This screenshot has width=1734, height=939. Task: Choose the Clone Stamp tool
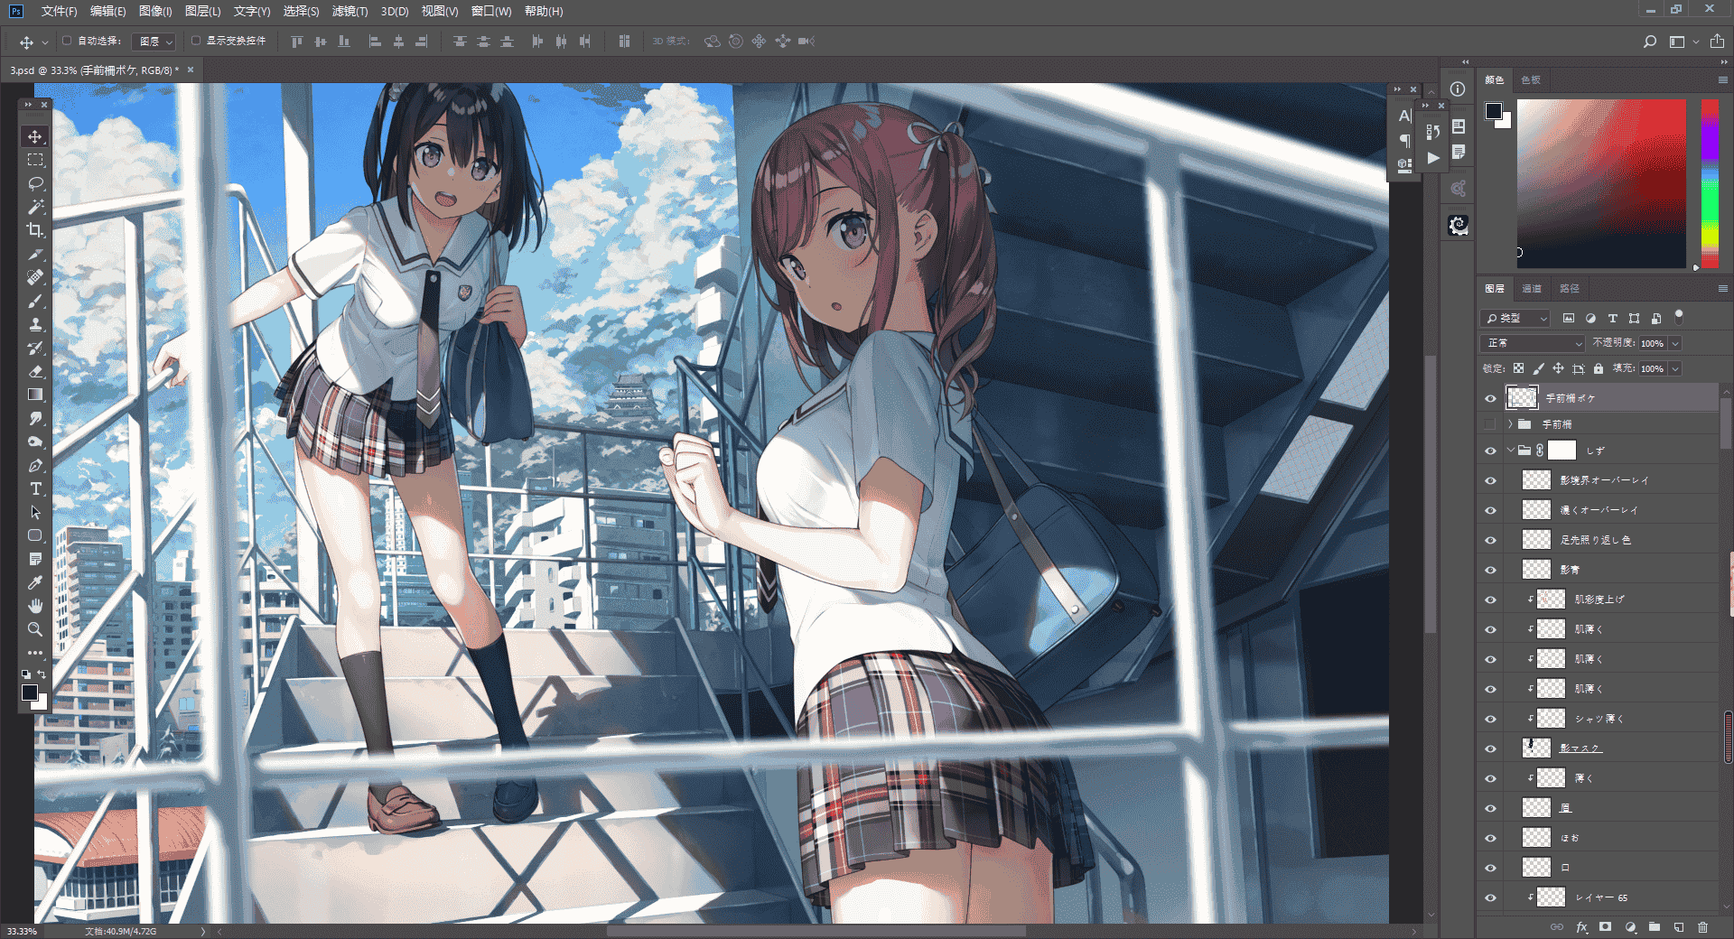coord(35,324)
